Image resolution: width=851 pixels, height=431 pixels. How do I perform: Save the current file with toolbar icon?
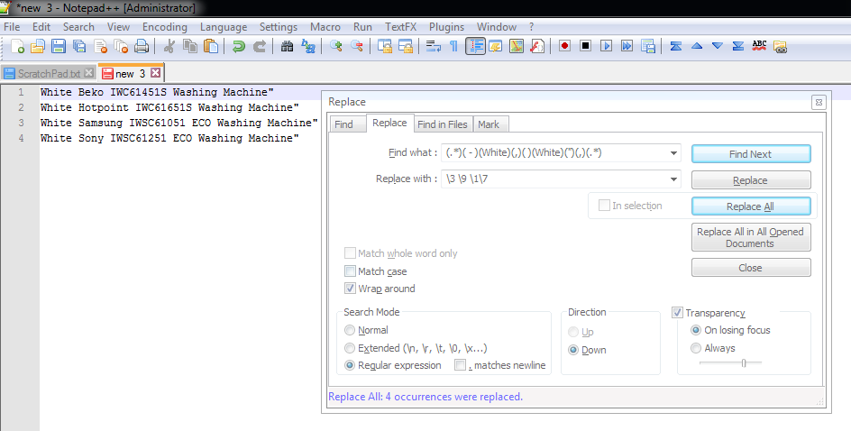pyautogui.click(x=58, y=47)
